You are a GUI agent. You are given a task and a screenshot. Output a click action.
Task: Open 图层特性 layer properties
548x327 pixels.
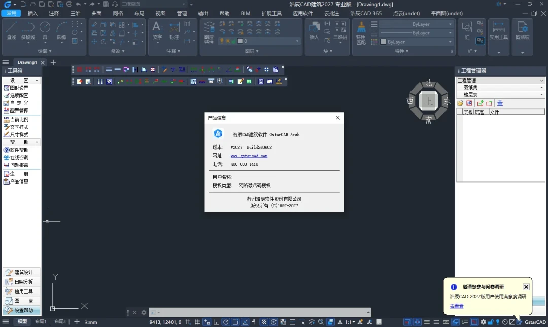coord(209,32)
